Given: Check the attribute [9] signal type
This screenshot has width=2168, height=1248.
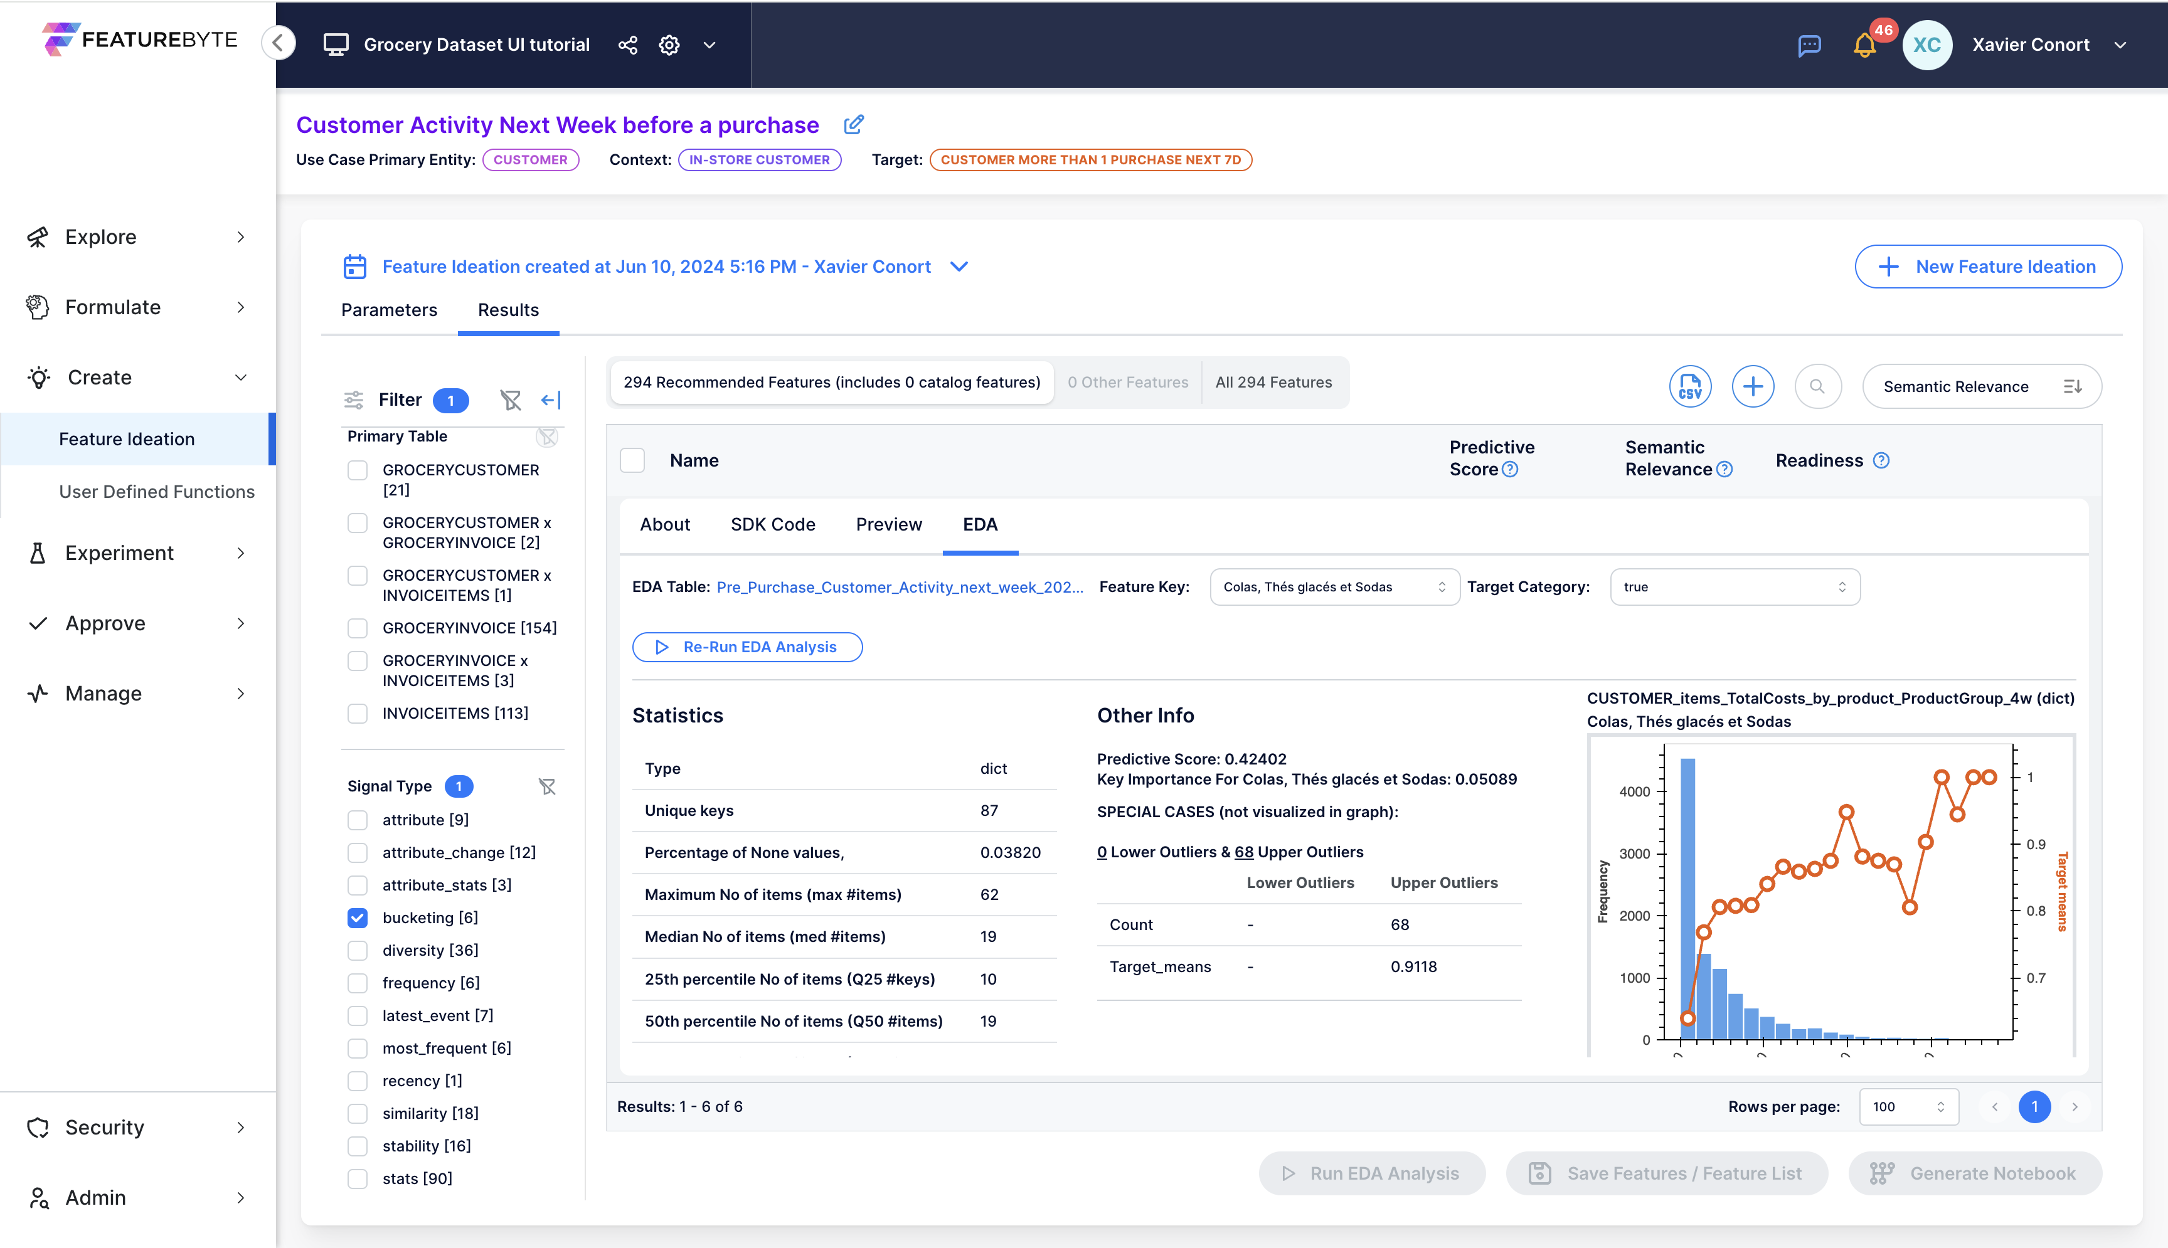Looking at the screenshot, I should 358,820.
